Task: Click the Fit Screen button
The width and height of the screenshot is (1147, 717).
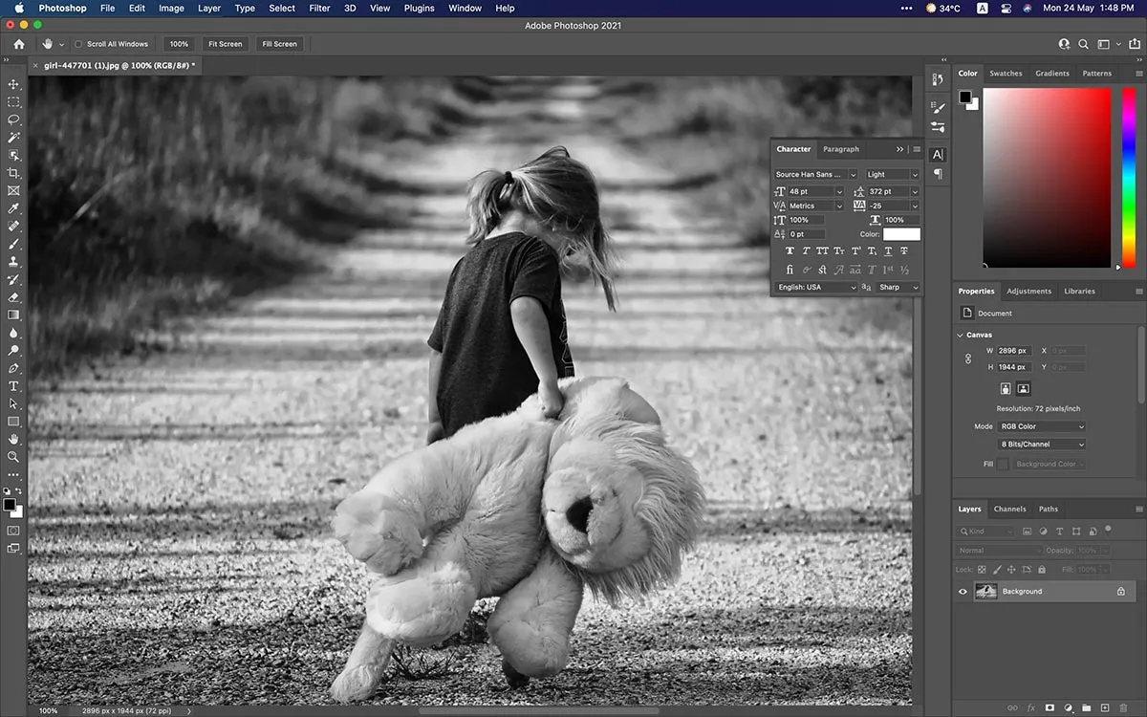Action: [x=226, y=44]
